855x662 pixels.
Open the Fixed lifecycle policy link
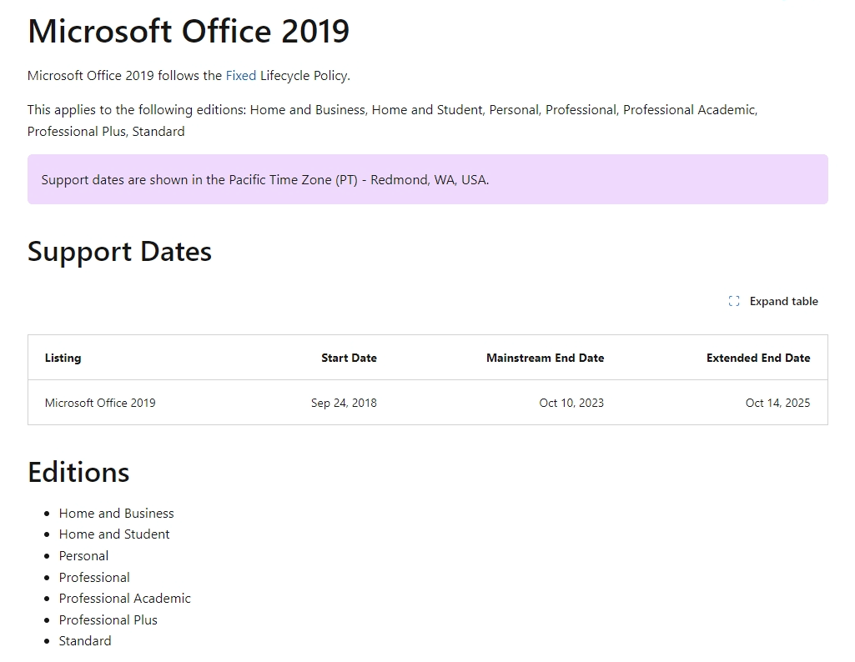click(240, 75)
